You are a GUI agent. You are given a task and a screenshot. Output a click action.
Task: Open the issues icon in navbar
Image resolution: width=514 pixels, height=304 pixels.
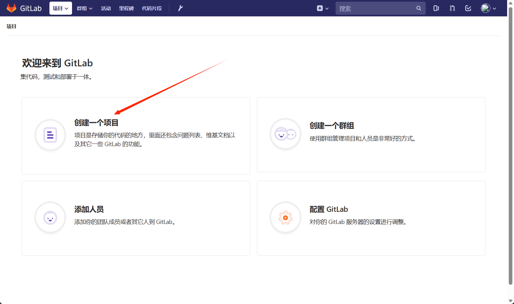click(x=436, y=8)
